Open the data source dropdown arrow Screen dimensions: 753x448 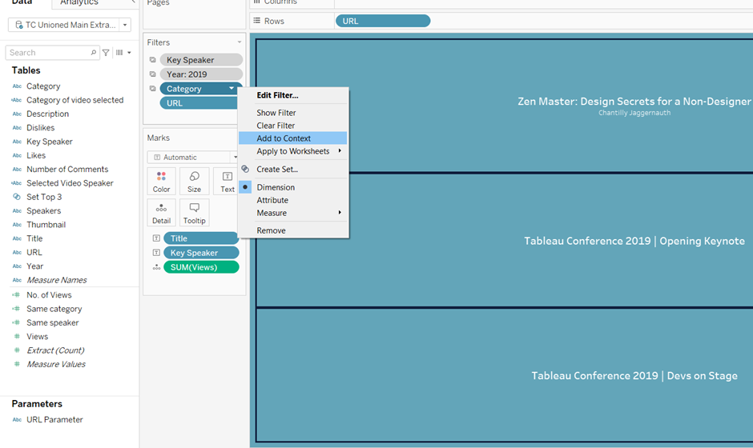[x=125, y=25]
